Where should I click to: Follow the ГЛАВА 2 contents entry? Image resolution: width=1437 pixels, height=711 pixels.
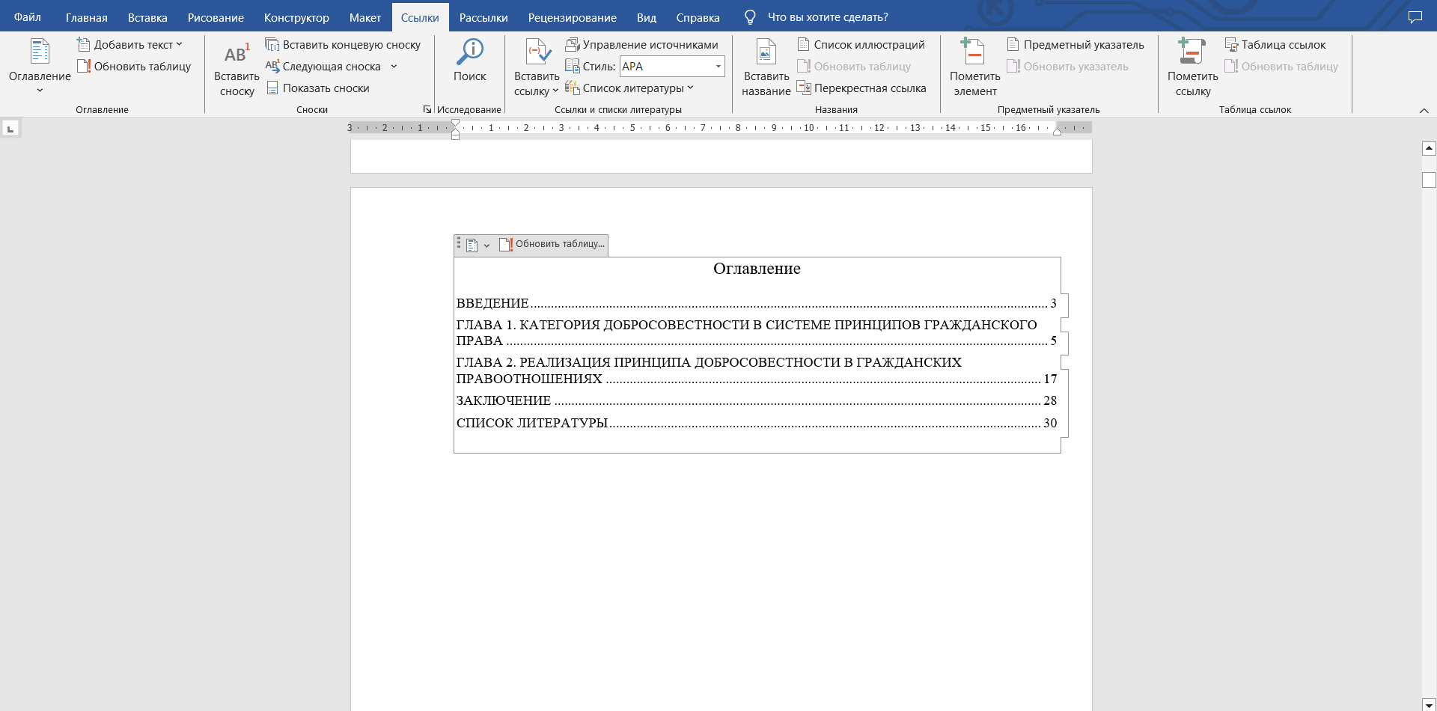(x=756, y=370)
